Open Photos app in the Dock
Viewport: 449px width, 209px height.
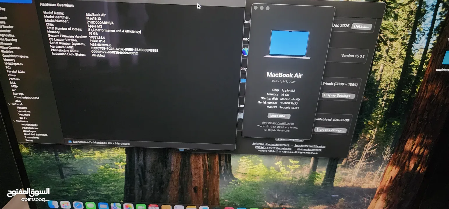pos(128,207)
